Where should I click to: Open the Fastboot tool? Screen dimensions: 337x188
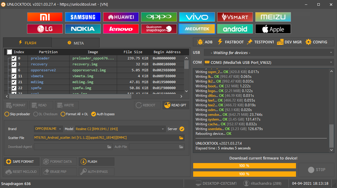pos(231,42)
